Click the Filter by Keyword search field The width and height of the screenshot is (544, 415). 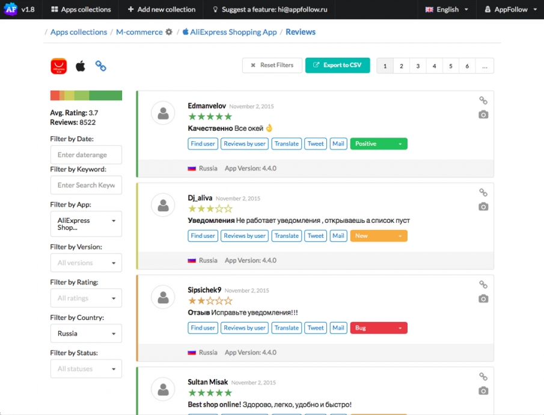tap(86, 185)
